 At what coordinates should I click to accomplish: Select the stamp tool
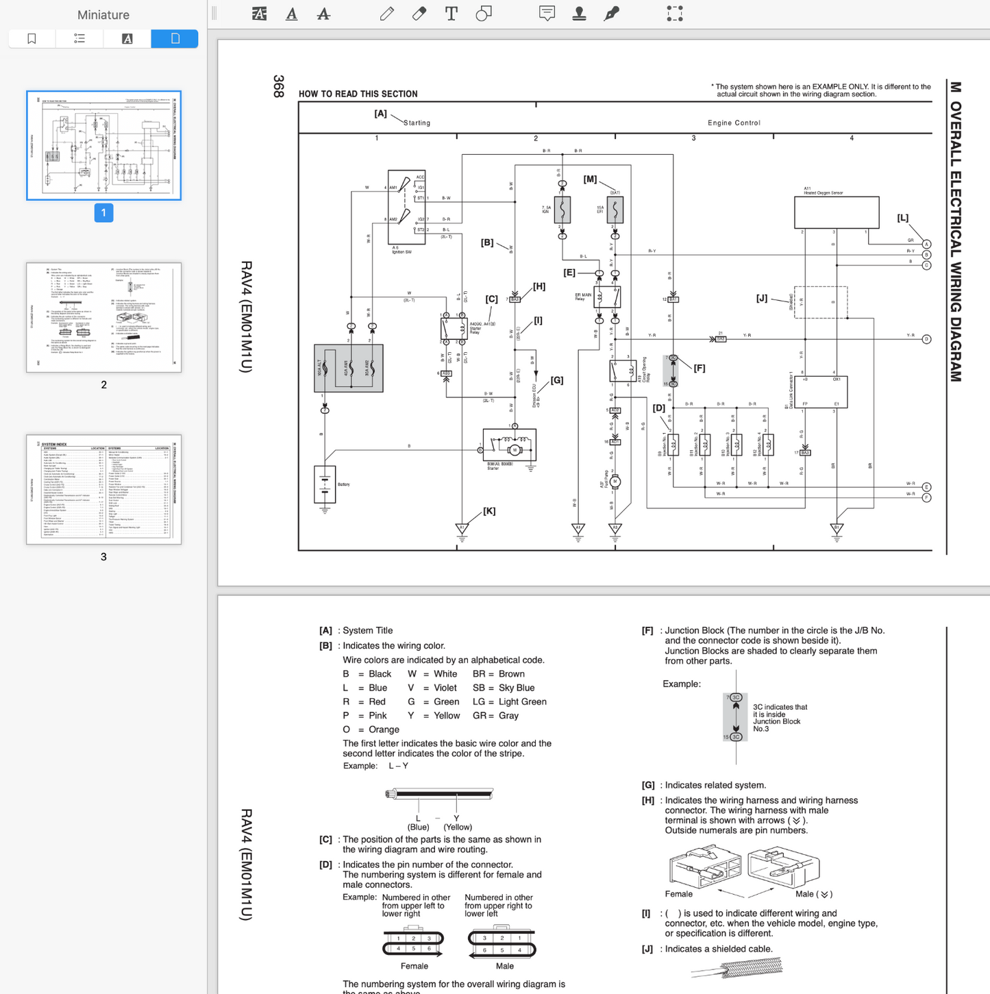pyautogui.click(x=579, y=14)
